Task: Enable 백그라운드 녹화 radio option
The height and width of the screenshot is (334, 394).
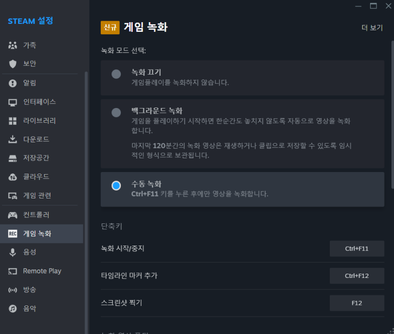Action: pos(116,113)
